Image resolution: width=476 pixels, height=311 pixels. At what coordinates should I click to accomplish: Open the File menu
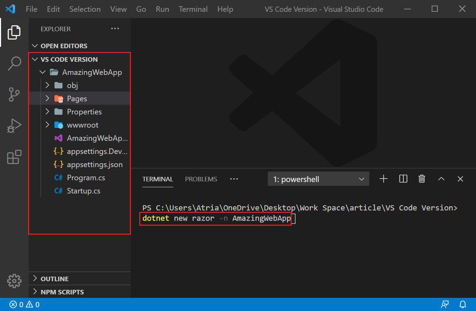click(x=32, y=9)
